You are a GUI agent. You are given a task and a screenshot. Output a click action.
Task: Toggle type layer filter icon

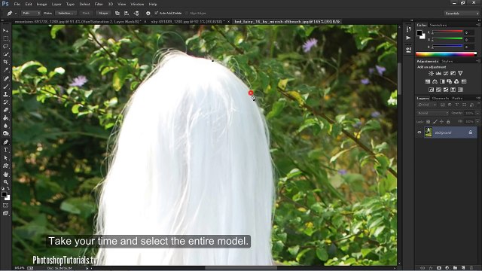click(x=457, y=105)
